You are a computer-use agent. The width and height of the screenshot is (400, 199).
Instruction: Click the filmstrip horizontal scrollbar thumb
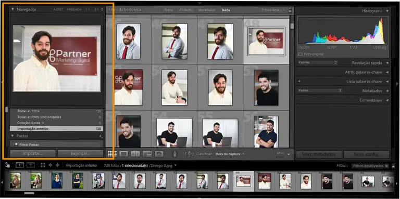coord(29,193)
